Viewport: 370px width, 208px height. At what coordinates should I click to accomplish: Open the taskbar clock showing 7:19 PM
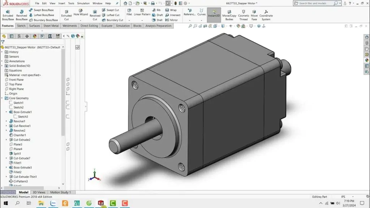[x=349, y=203]
